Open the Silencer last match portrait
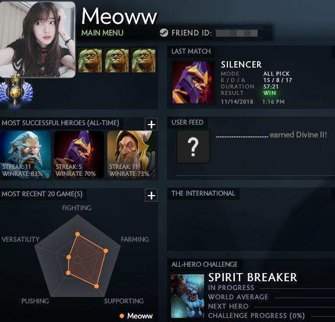Screen dimensions: 335x322 (193, 83)
